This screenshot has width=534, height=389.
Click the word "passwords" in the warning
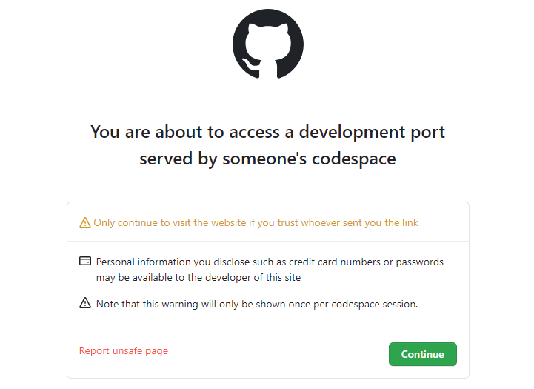pos(420,262)
